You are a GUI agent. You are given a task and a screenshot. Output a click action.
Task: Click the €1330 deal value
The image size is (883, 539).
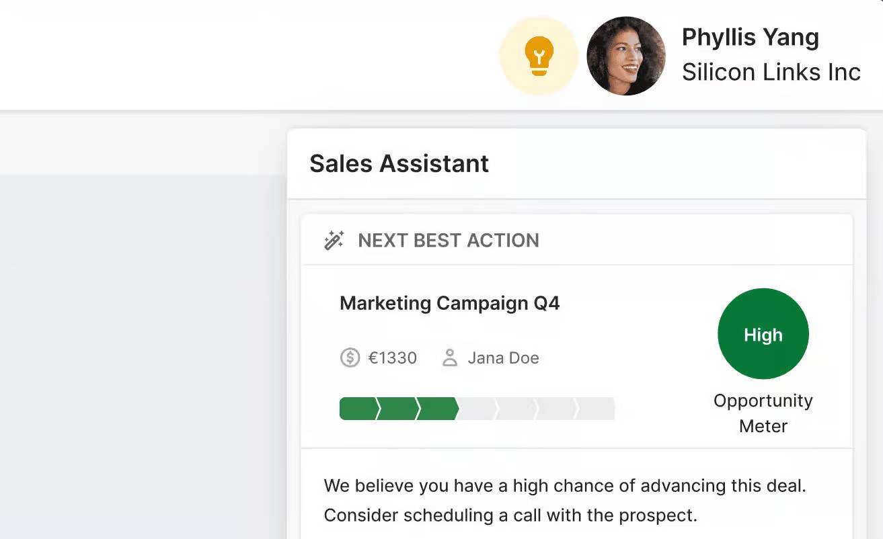392,358
